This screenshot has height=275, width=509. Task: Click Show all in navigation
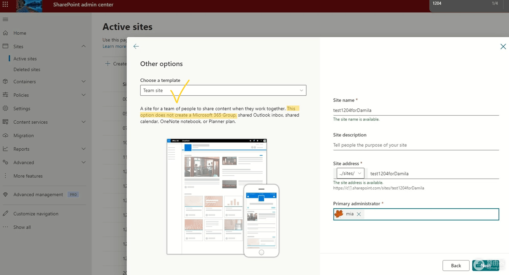[x=22, y=227]
